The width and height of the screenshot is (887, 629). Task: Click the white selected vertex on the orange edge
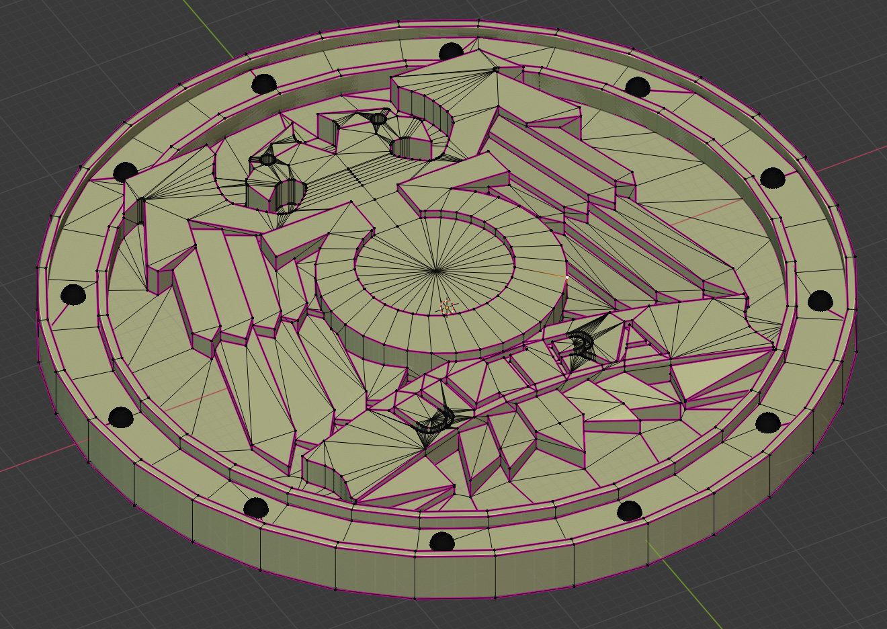[x=567, y=277]
